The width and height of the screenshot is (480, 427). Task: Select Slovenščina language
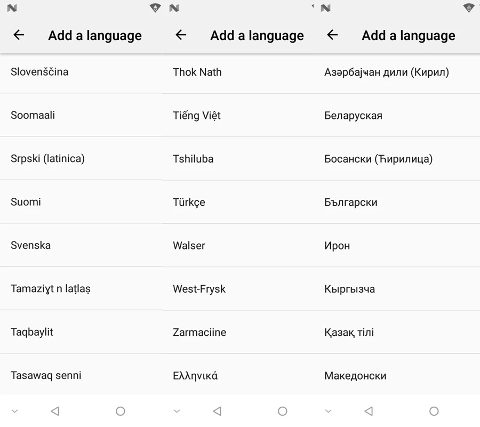81,72
